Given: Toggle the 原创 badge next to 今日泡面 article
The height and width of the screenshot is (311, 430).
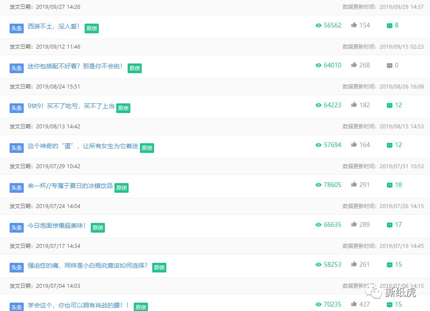Looking at the screenshot, I should coord(97,227).
